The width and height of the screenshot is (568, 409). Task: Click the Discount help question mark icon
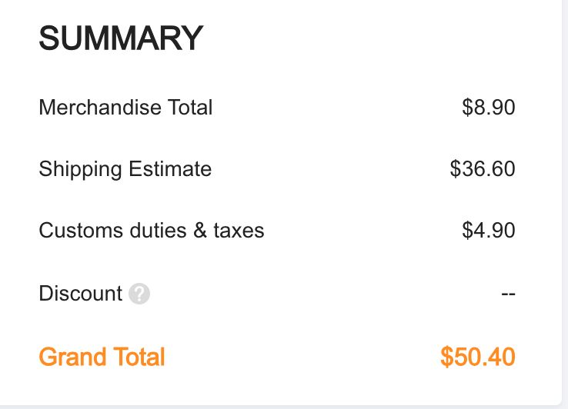pos(139,294)
